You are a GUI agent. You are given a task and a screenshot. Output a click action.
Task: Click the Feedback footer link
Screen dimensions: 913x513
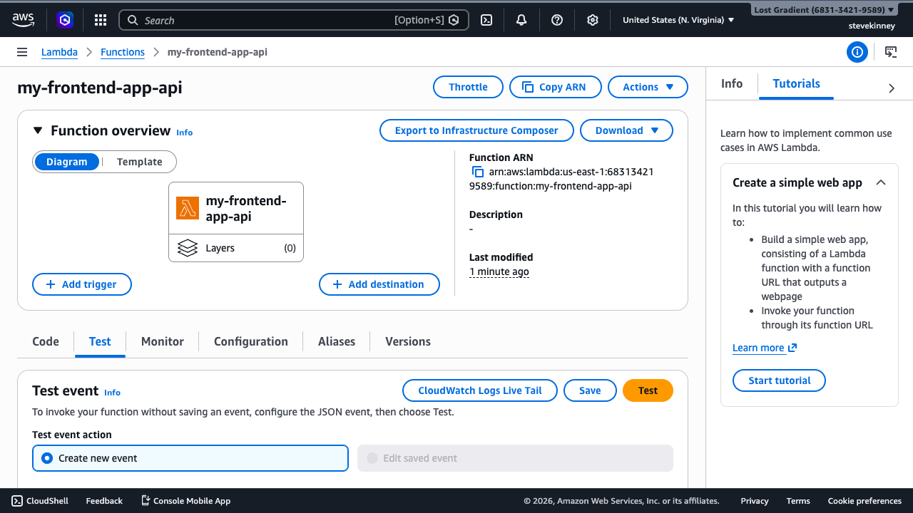(x=104, y=501)
